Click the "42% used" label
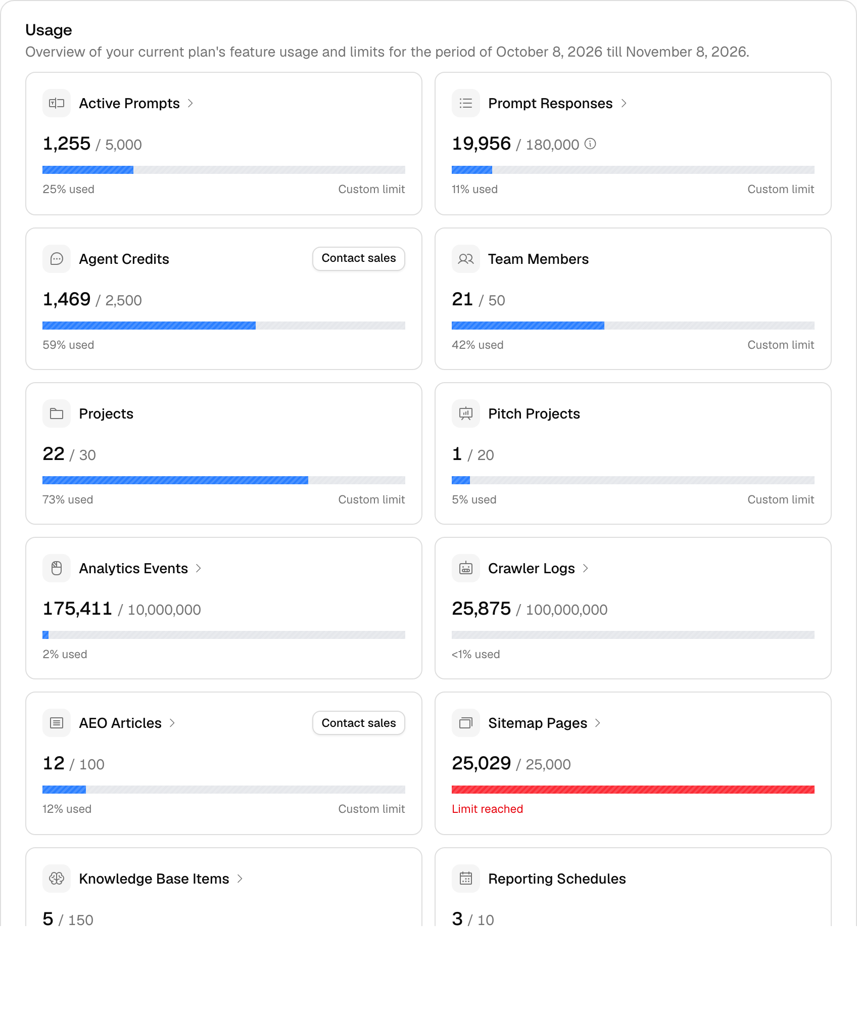Screen dimensions: 857x1011 [478, 345]
